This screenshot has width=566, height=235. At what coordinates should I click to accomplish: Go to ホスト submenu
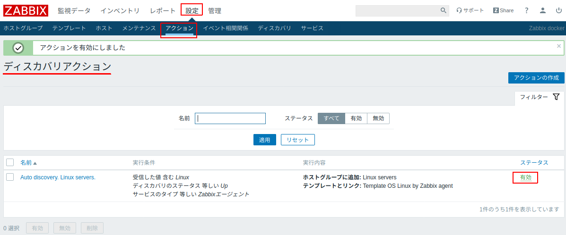click(x=104, y=28)
